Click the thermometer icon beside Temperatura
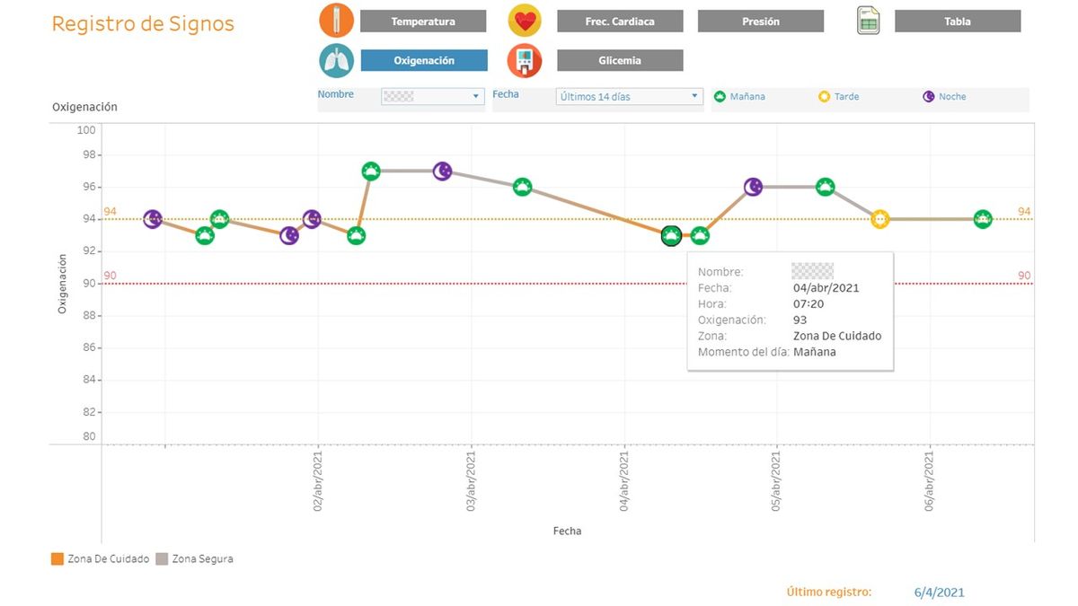The height and width of the screenshot is (606, 1078). [x=336, y=21]
